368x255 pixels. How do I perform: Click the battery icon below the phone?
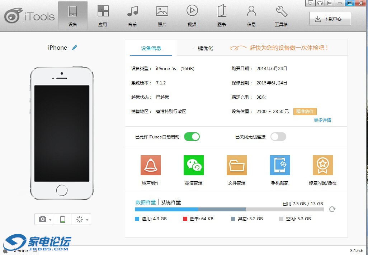pos(63,219)
